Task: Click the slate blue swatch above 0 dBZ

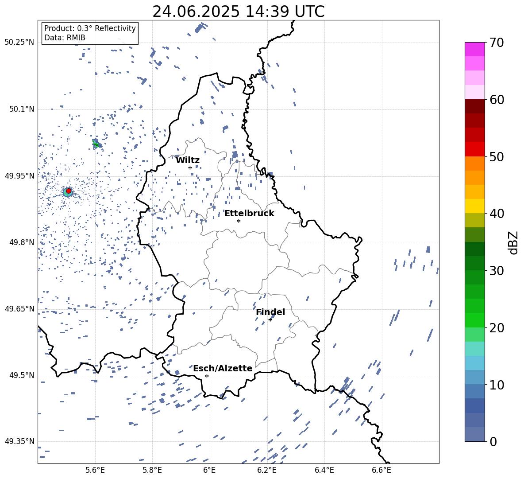Action: tap(475, 434)
